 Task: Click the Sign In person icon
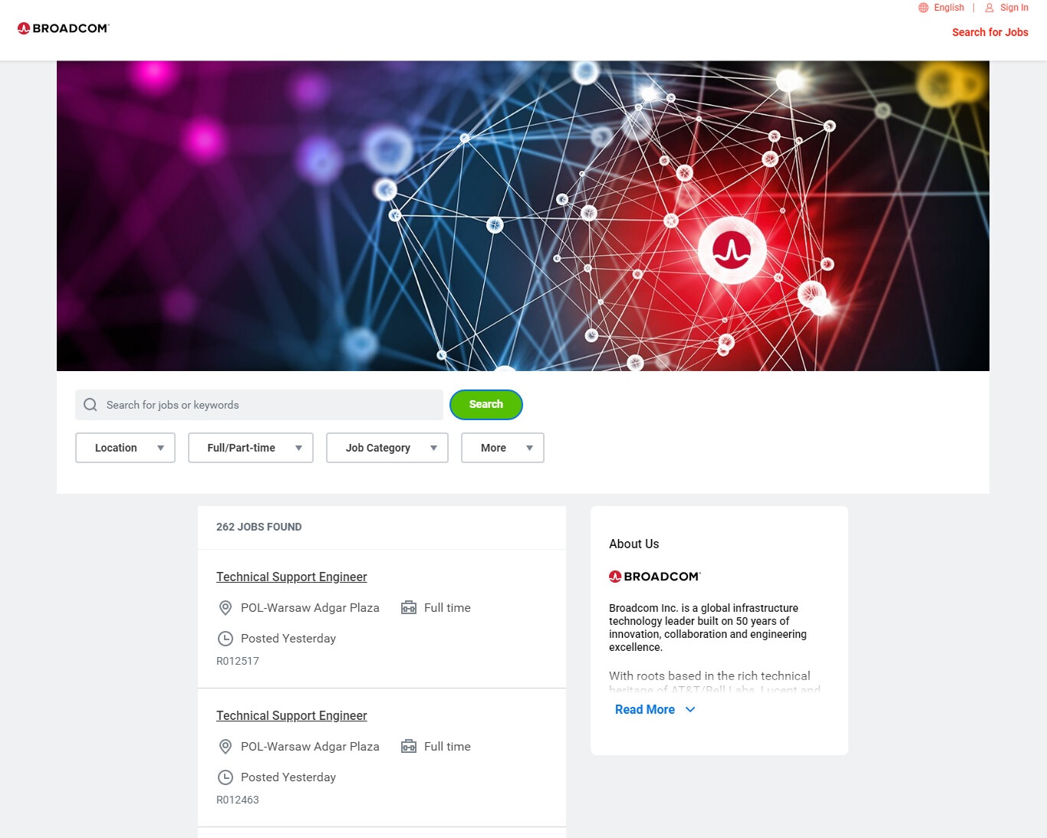pyautogui.click(x=989, y=8)
